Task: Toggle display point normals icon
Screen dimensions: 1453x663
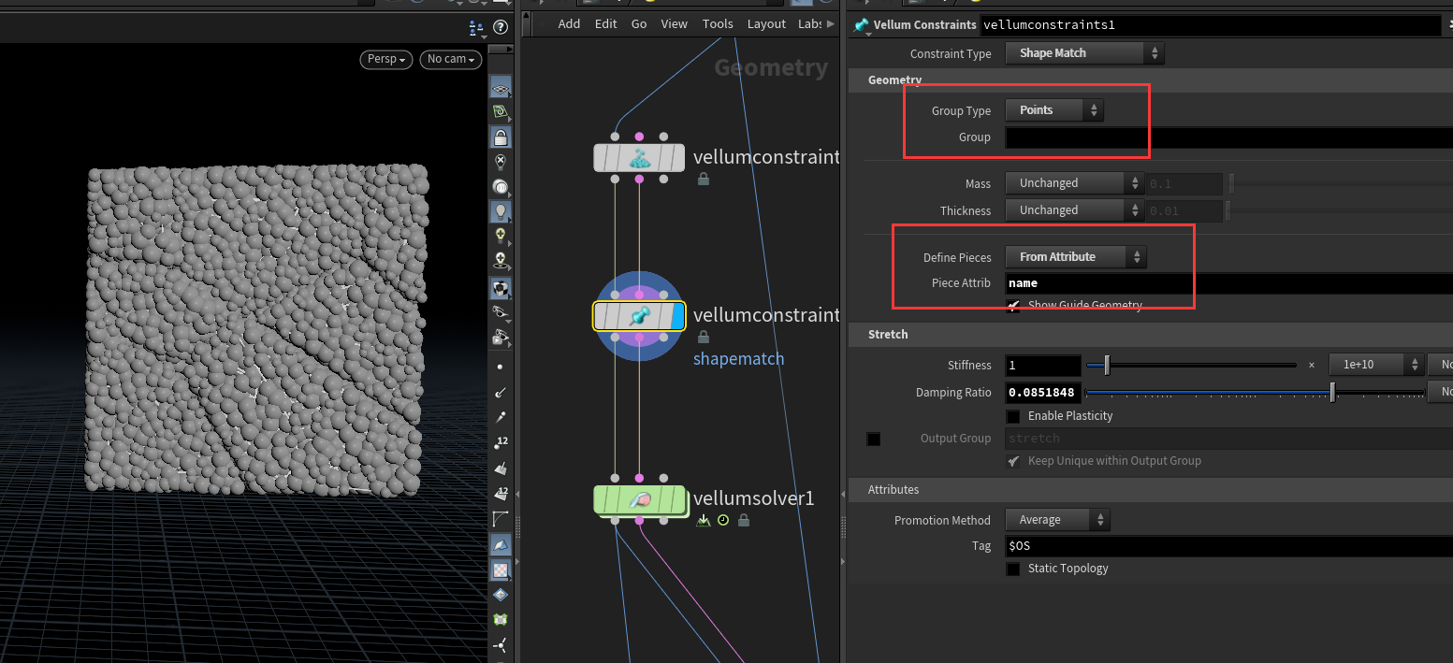Action: tap(501, 392)
